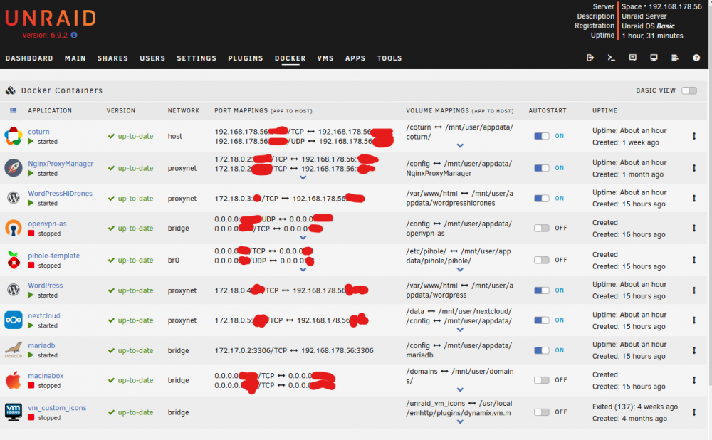Toggle the Basic View switch
This screenshot has height=440, width=712.
point(689,90)
